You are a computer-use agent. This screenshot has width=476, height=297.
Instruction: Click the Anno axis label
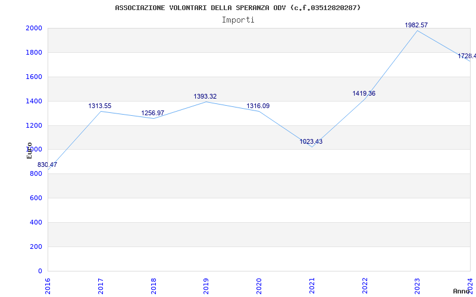click(461, 291)
